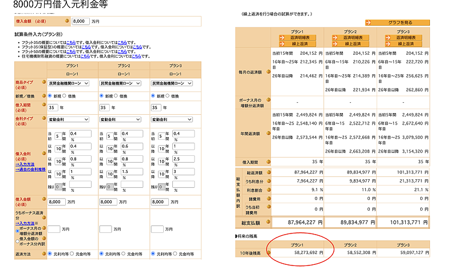This screenshot has width=458, height=270.
Task: Click top 借入金額 input showing 8,000
Action: tap(80, 21)
